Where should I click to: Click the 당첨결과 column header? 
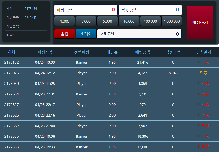(x=203, y=52)
